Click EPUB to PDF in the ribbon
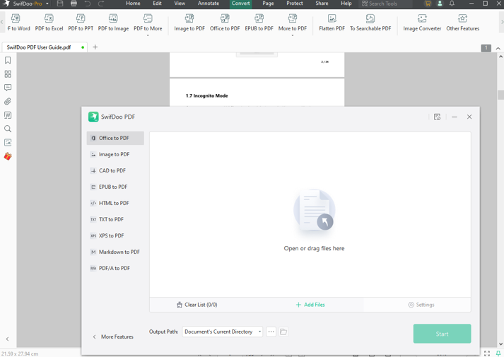This screenshot has width=504, height=357. pos(259,23)
